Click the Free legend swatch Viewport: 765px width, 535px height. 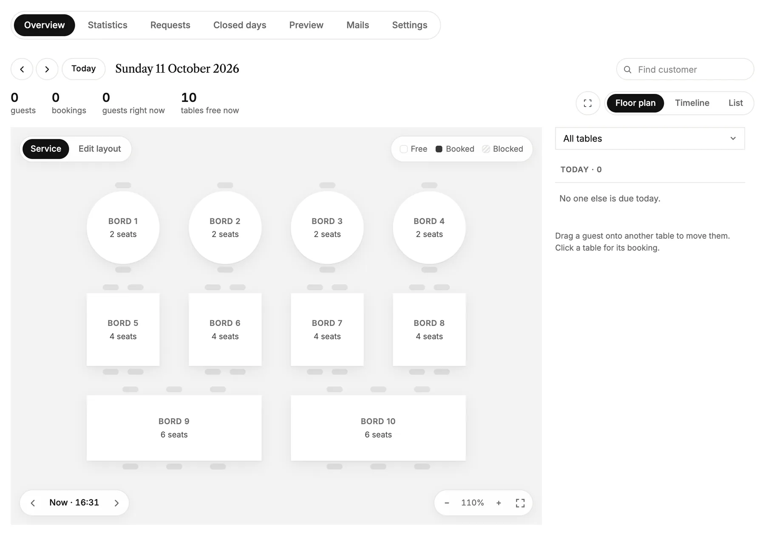pyautogui.click(x=404, y=149)
